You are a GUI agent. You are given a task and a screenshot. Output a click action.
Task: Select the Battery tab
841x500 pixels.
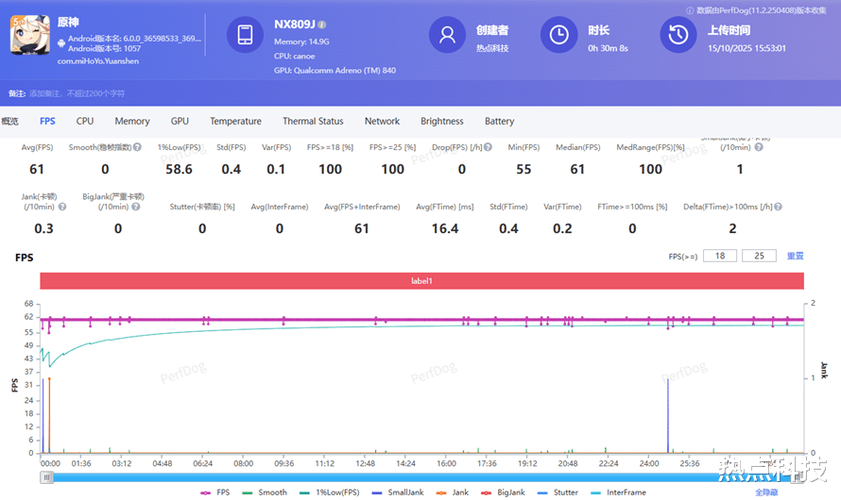tap(499, 121)
